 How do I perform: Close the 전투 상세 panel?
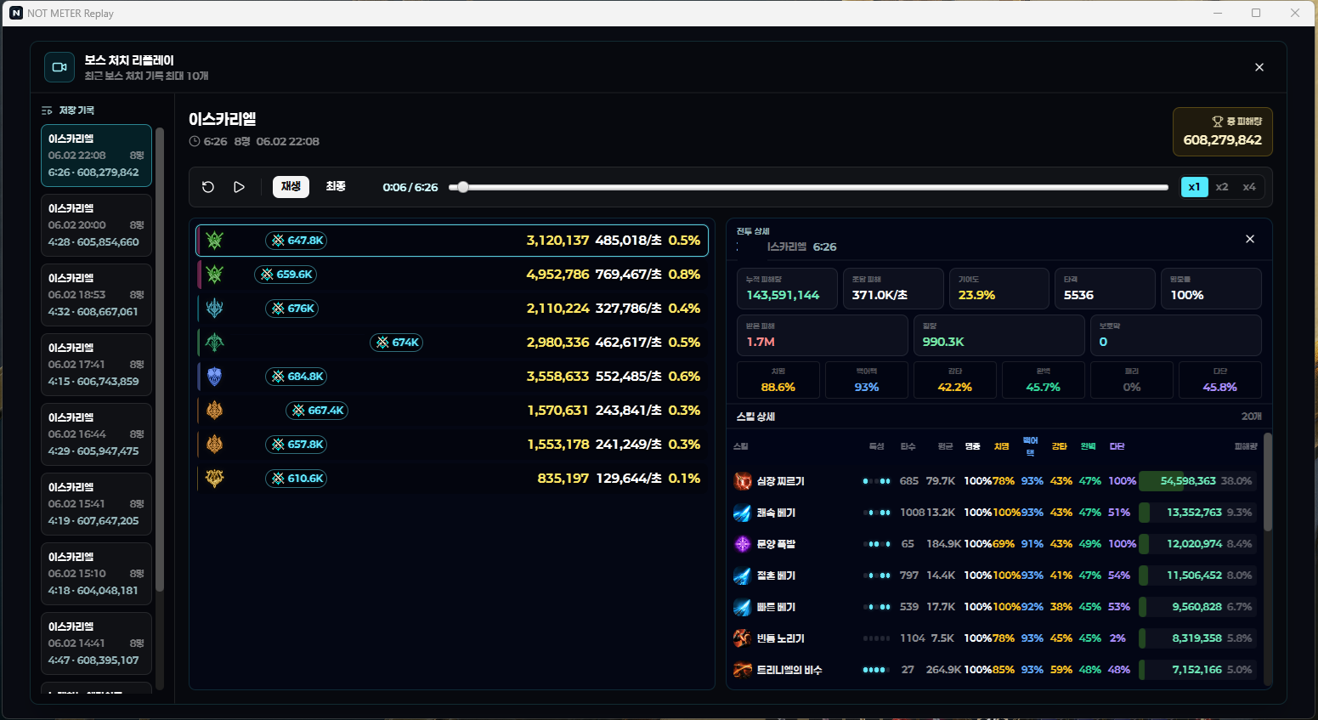click(x=1250, y=239)
